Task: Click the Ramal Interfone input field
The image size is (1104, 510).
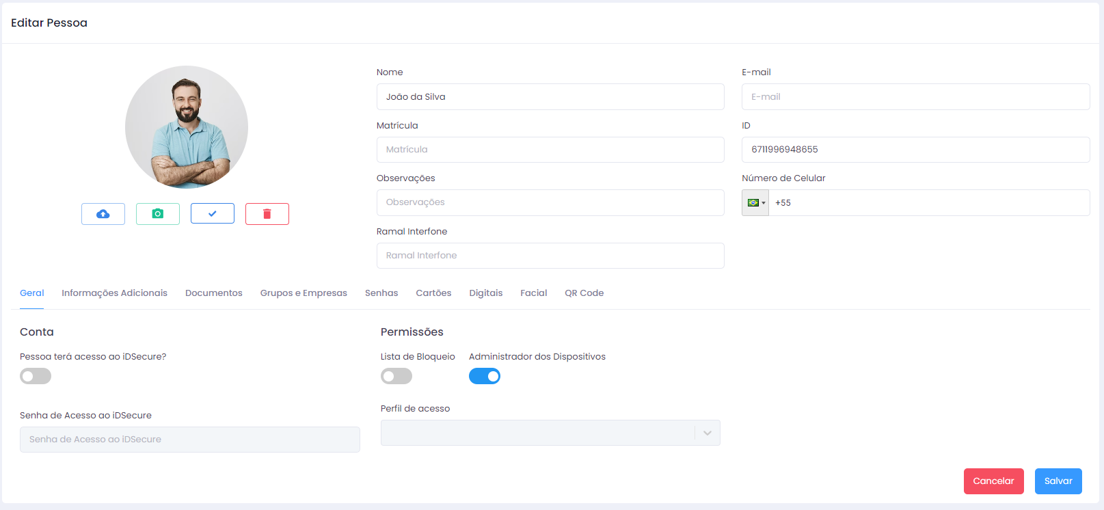Action: click(x=550, y=256)
